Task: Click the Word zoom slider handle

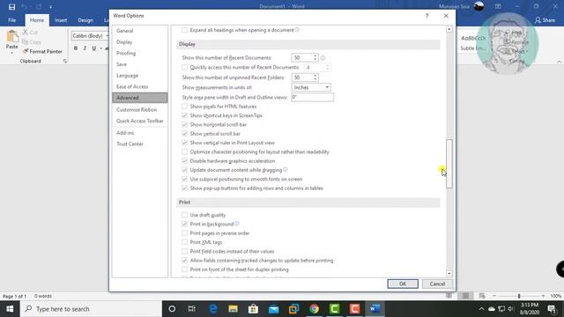Action: coord(519,296)
